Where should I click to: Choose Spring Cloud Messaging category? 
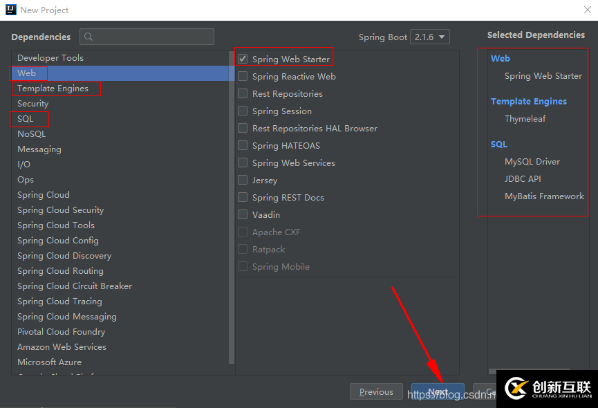[x=120, y=317]
